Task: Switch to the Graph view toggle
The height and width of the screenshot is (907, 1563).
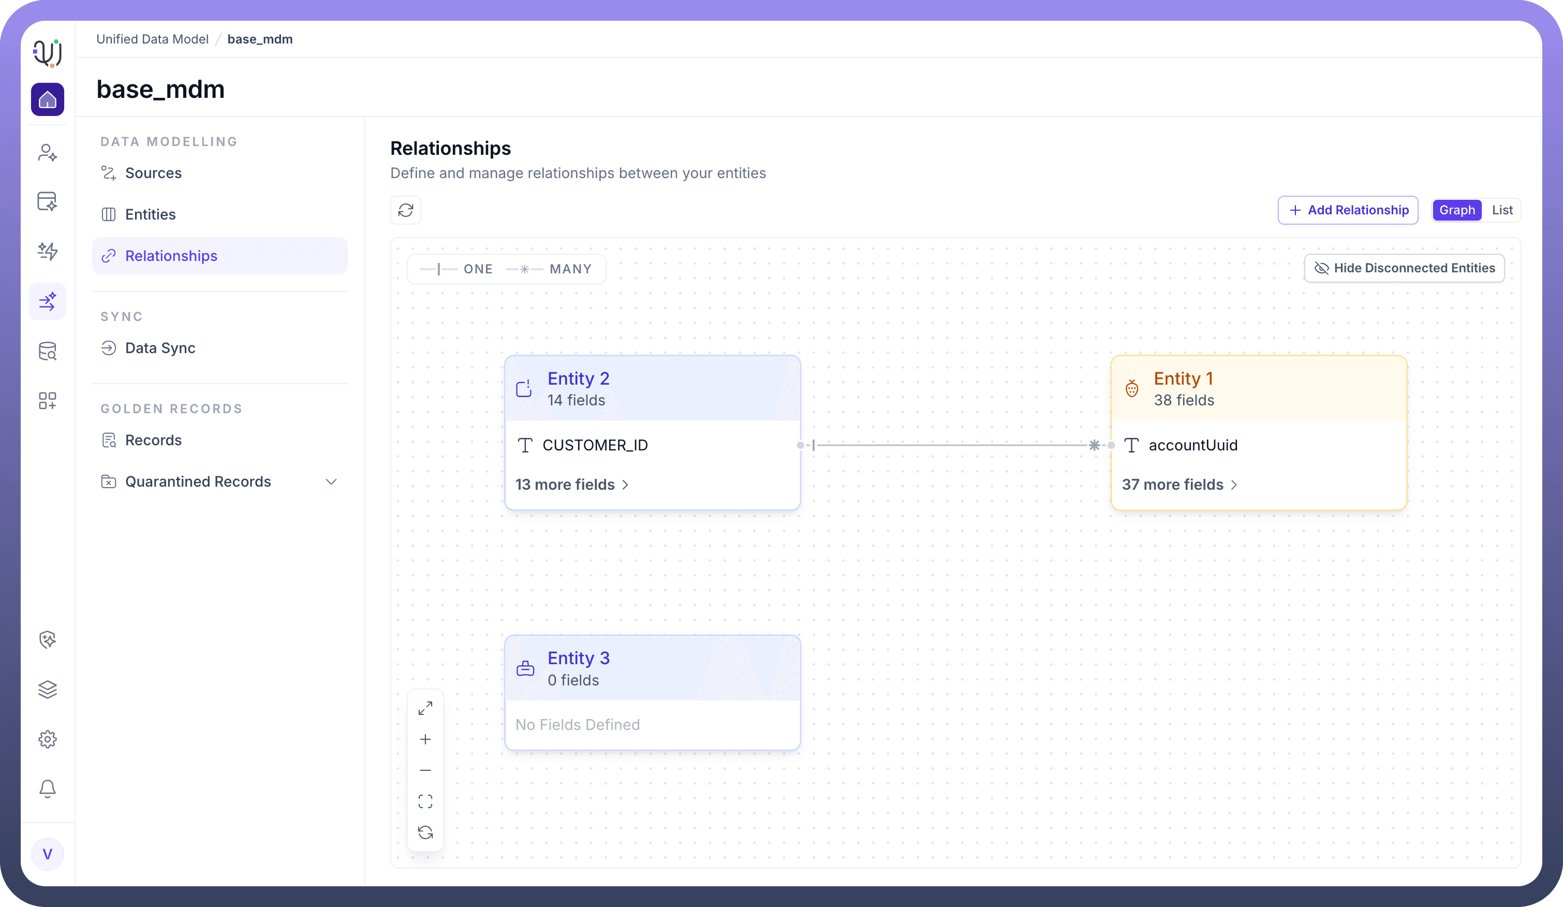Action: point(1457,210)
